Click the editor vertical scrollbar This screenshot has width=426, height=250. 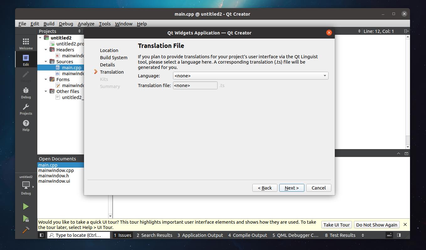(x=408, y=92)
